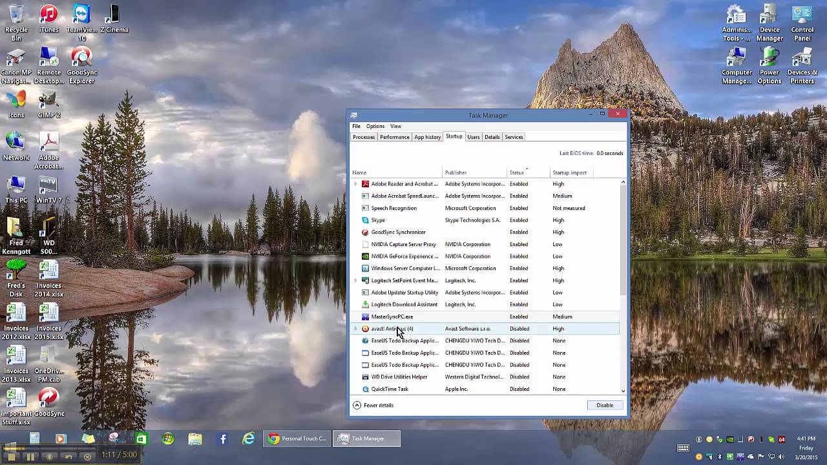Expand the Adobe Reader and Acrobat startup group
Image resolution: width=827 pixels, height=465 pixels.
[x=355, y=184]
